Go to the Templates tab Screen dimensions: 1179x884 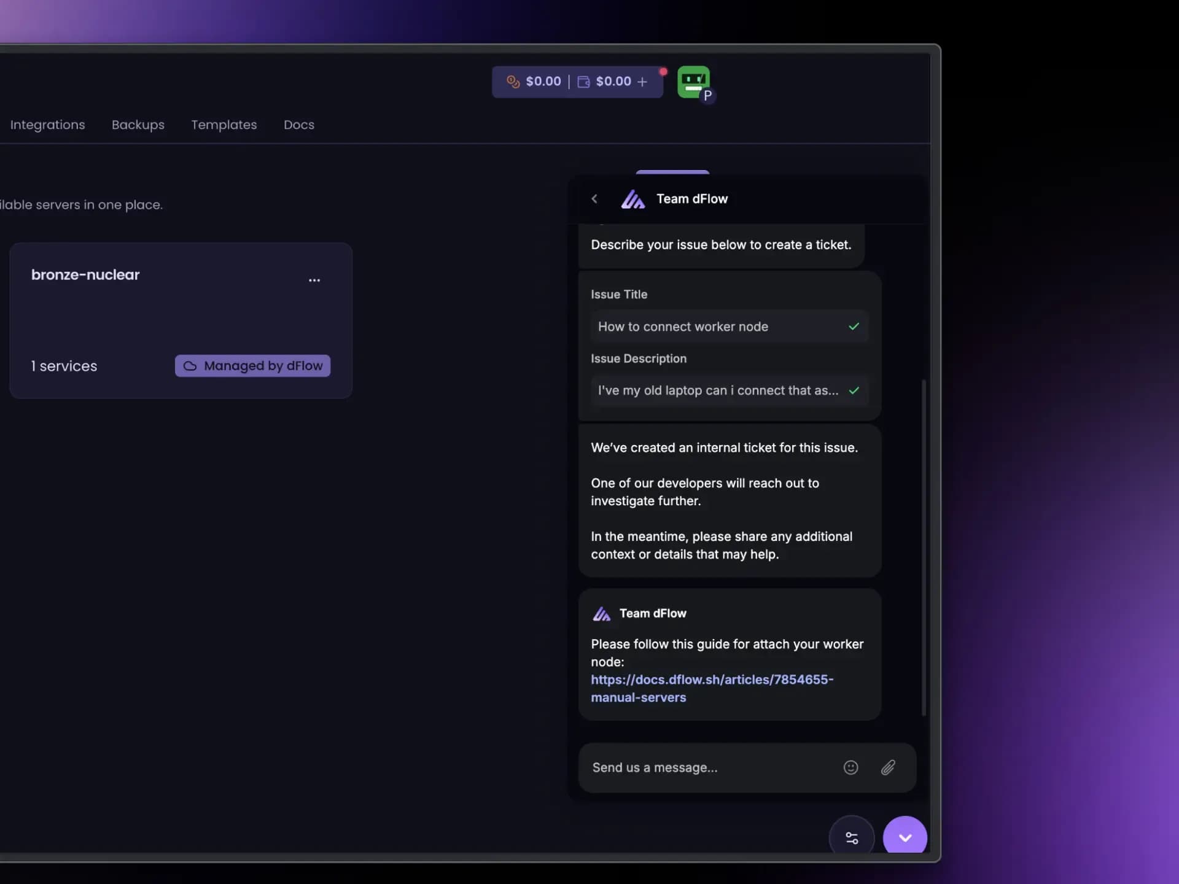224,125
